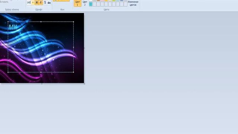The image size is (238, 134).
Task: Pick the teal custom color swatch
Action: point(91,4)
